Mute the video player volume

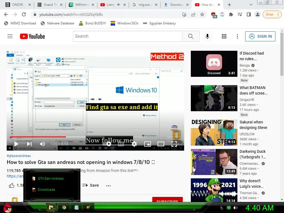pos(42,144)
